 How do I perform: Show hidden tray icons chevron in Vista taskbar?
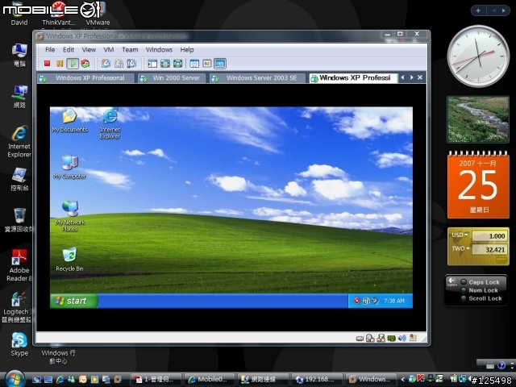click(x=402, y=380)
